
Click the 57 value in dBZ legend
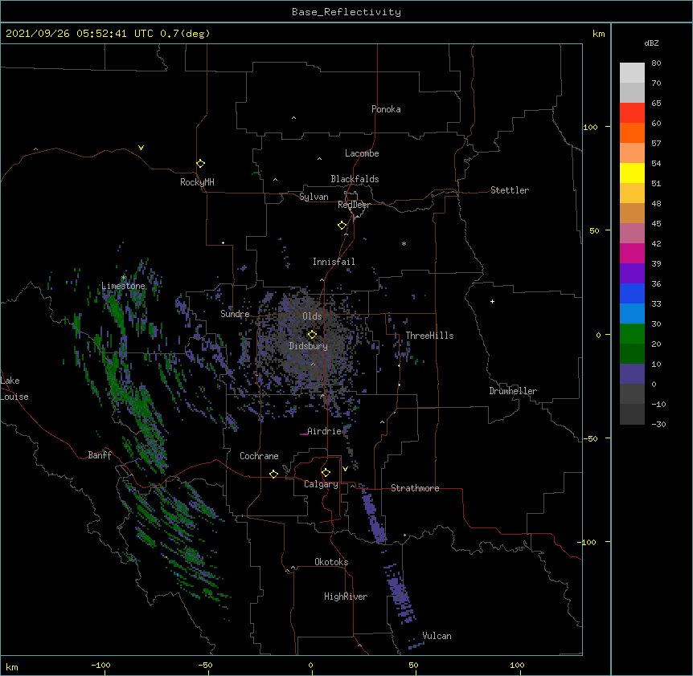pos(656,144)
